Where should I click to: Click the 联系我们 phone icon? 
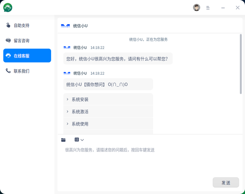pos(8,71)
